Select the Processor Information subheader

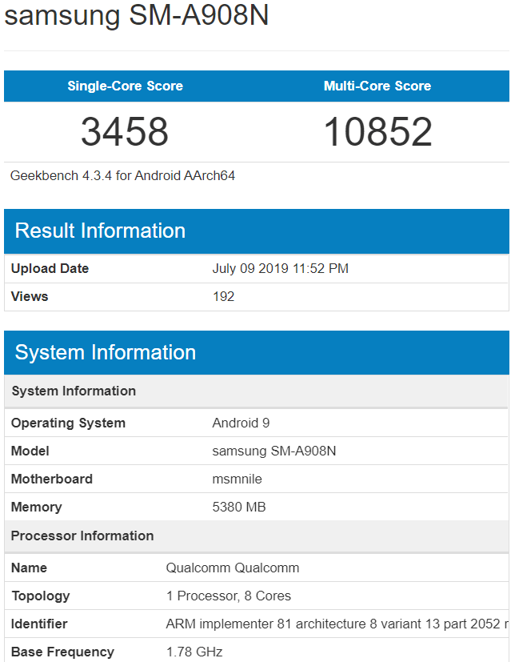(x=257, y=536)
